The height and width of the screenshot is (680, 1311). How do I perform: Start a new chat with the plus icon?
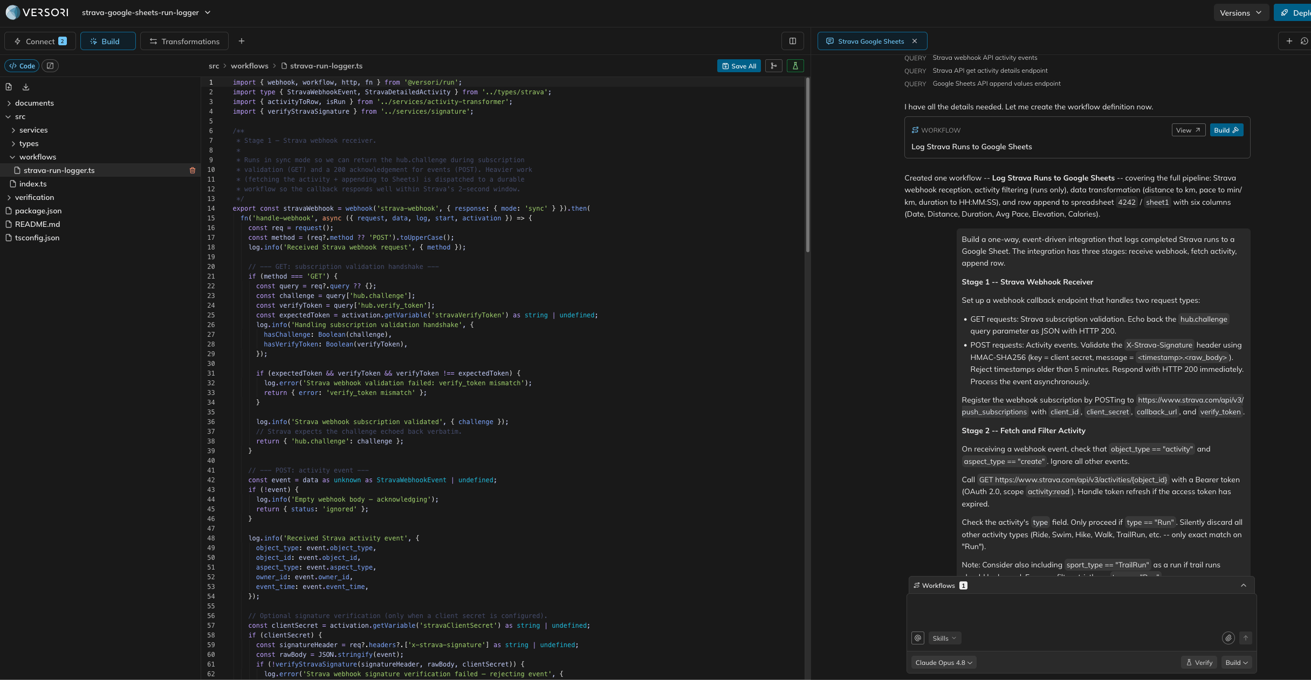1289,41
